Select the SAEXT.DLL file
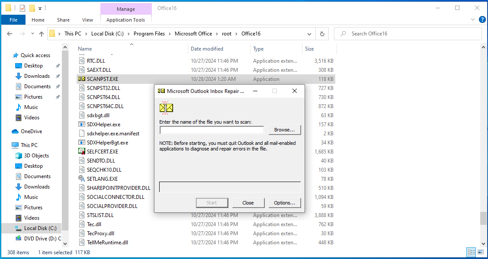This screenshot has width=488, height=259. (x=206, y=70)
